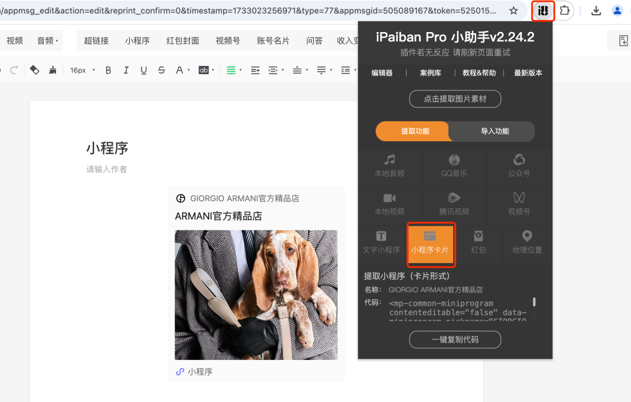The width and height of the screenshot is (631, 402).
Task: Click the text highlight ab icon
Action: pyautogui.click(x=204, y=70)
